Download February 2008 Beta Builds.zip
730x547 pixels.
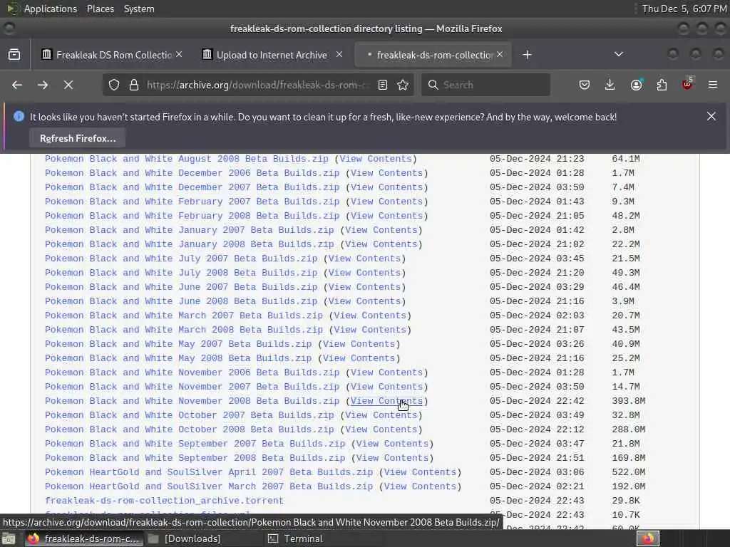click(192, 216)
